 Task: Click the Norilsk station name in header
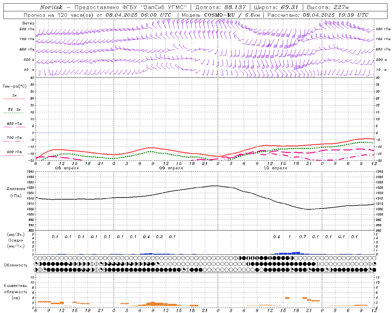click(51, 7)
